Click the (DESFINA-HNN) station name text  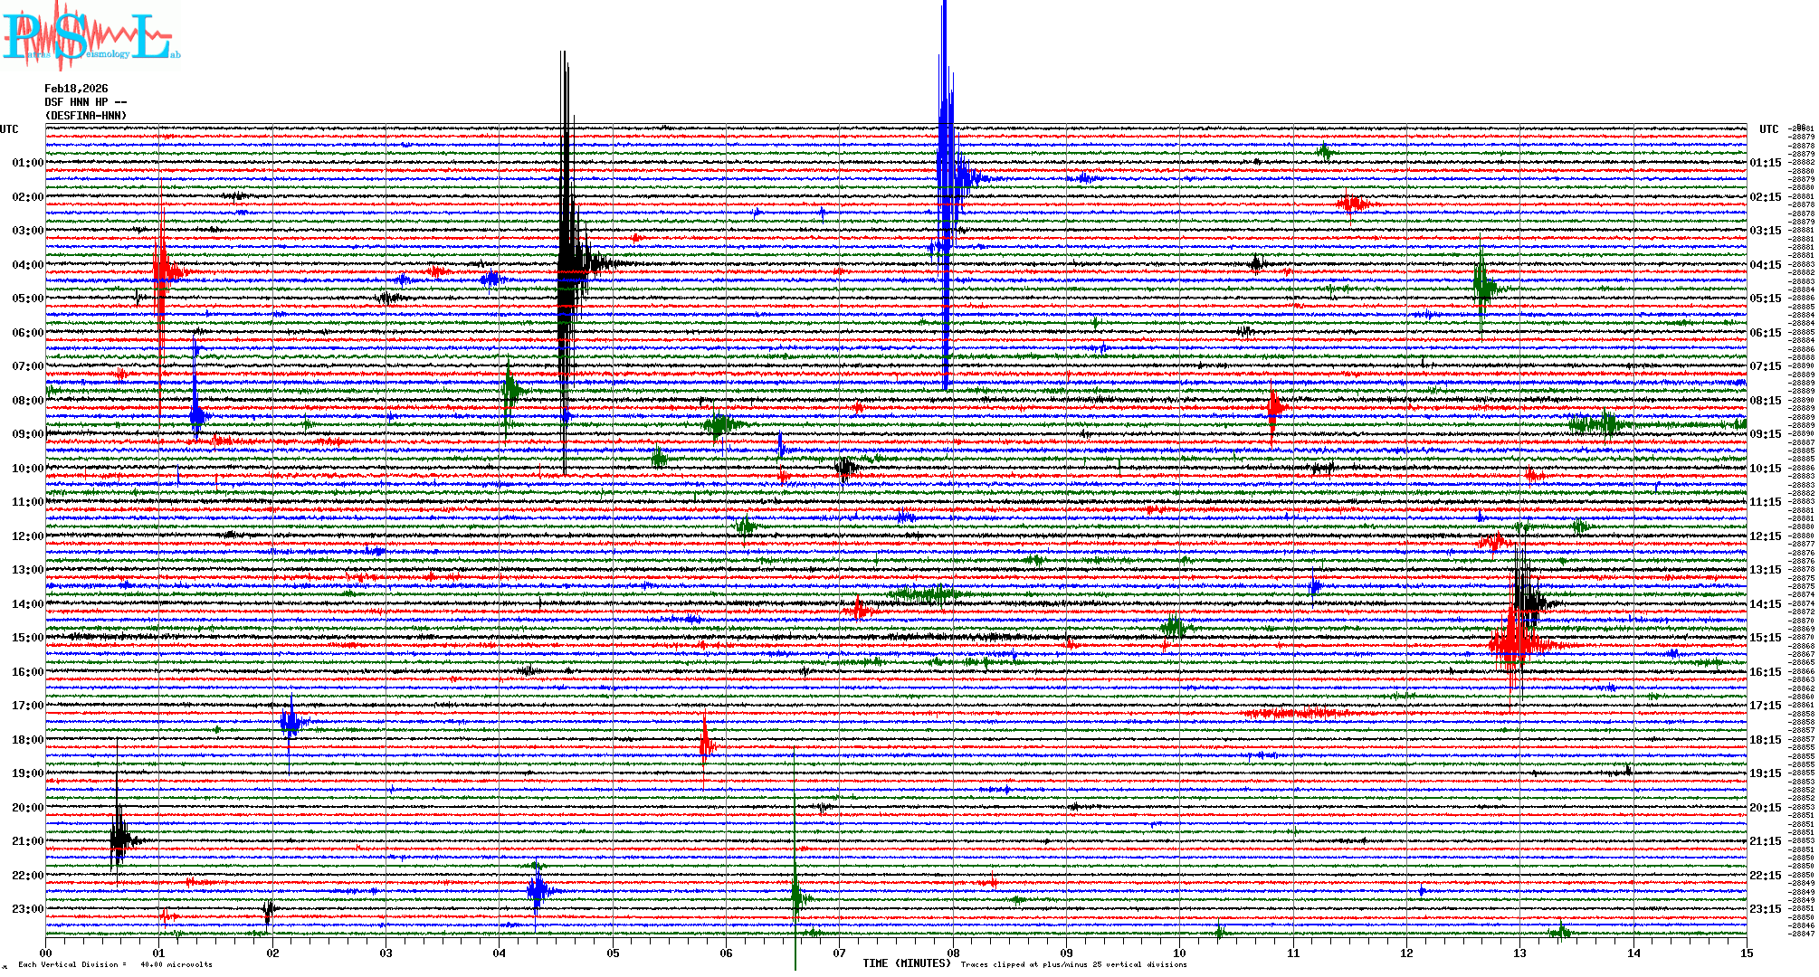[86, 116]
